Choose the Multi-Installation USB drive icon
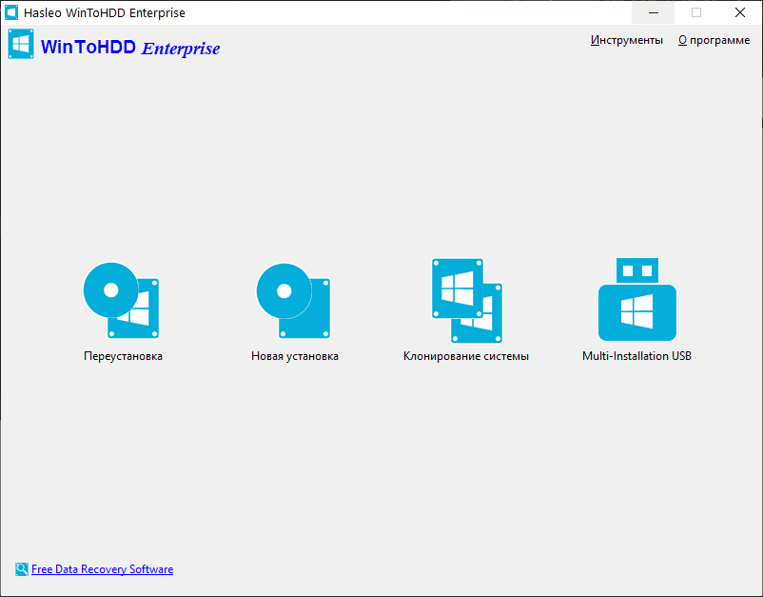The image size is (763, 597). click(x=637, y=299)
